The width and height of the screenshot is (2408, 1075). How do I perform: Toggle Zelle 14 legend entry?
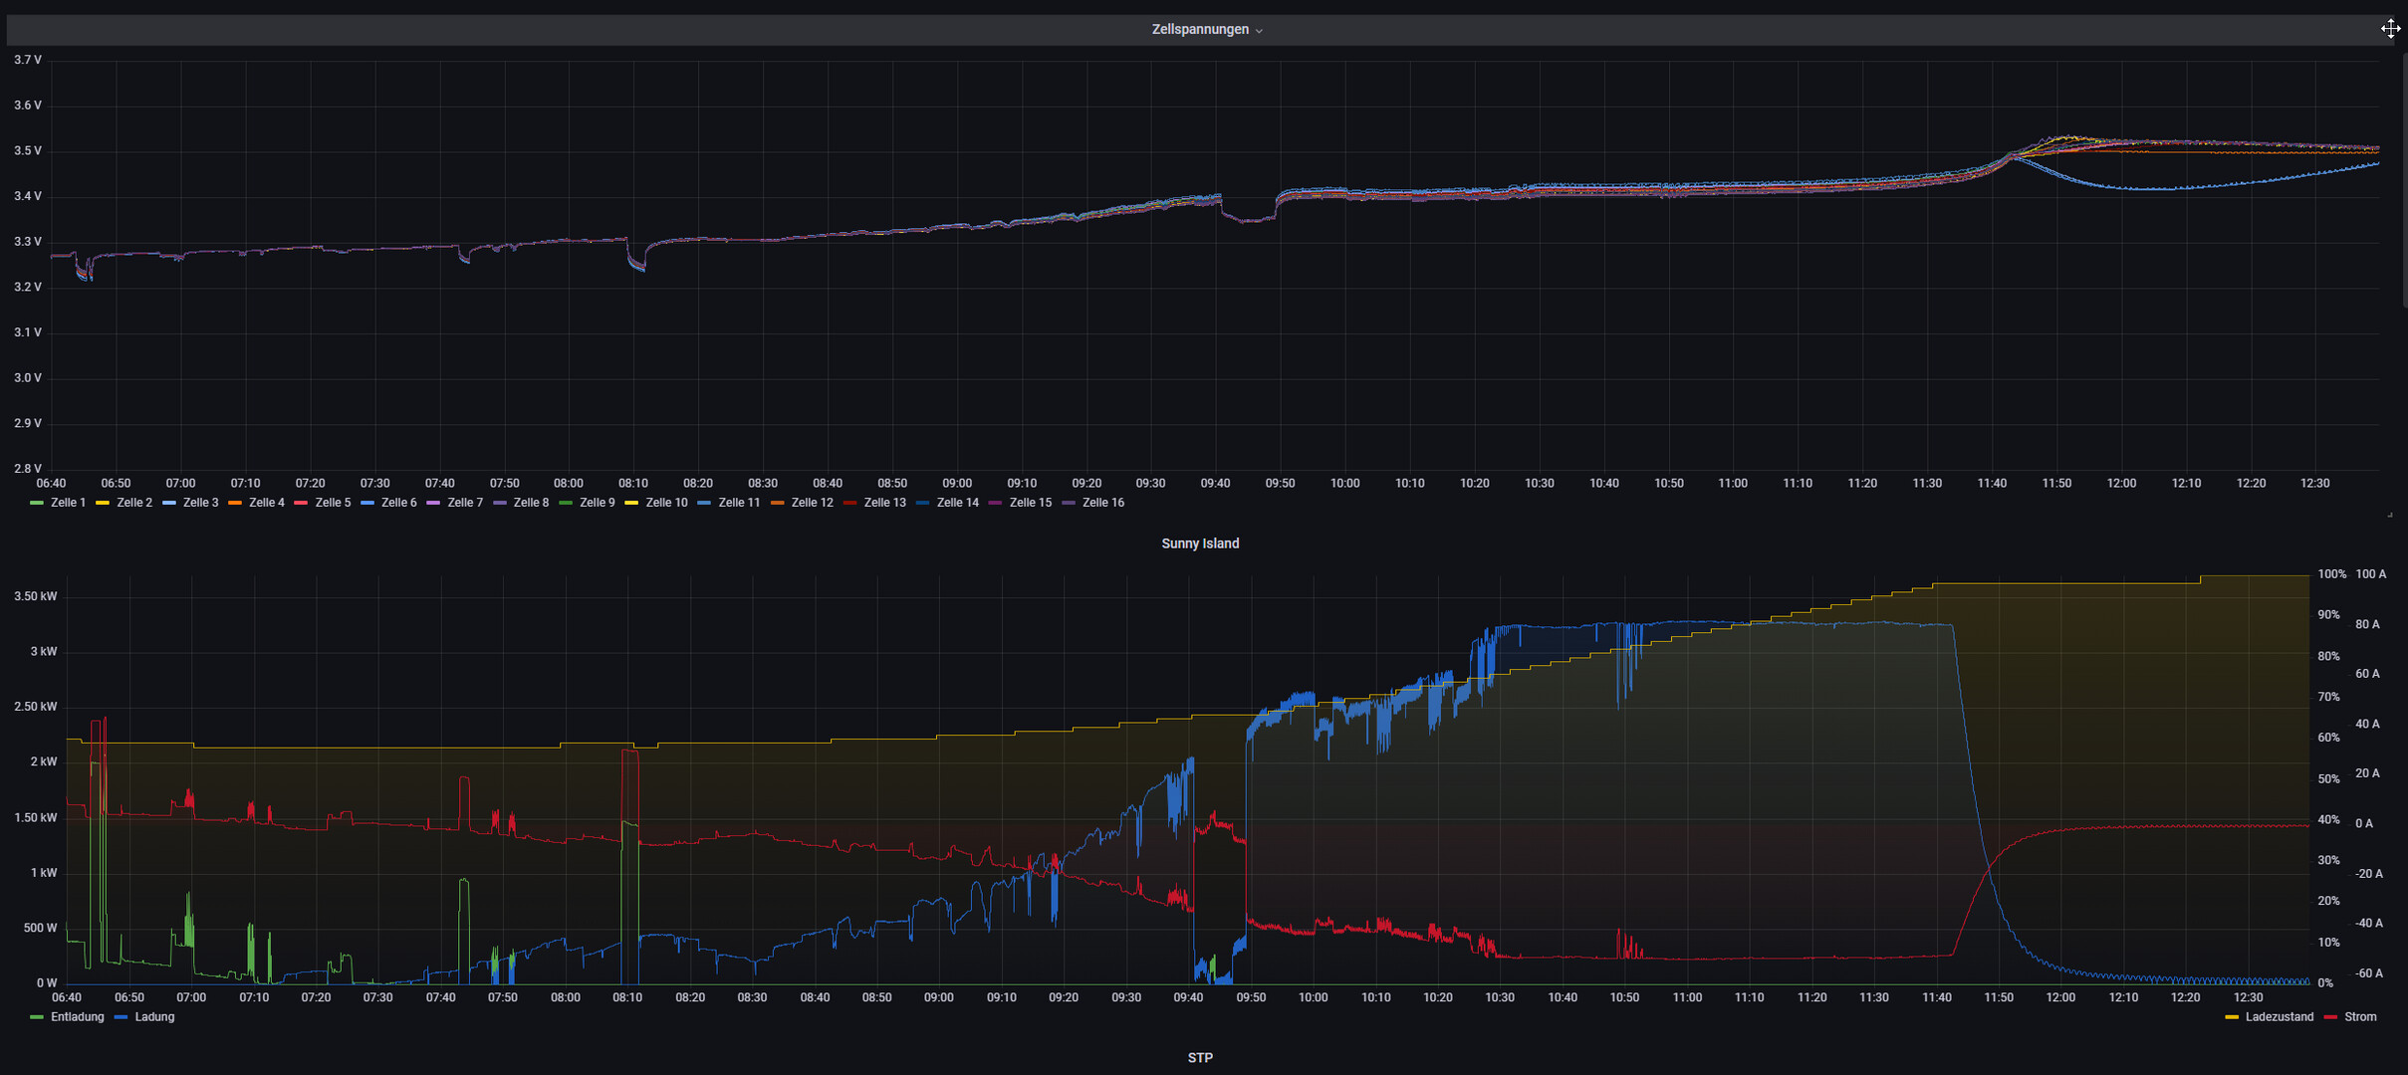pyautogui.click(x=948, y=503)
